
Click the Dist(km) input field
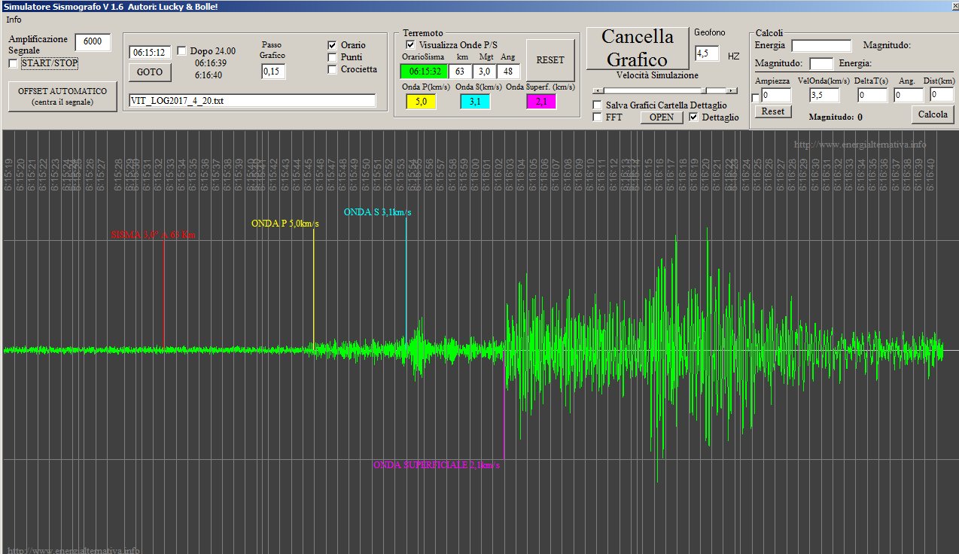click(x=942, y=96)
